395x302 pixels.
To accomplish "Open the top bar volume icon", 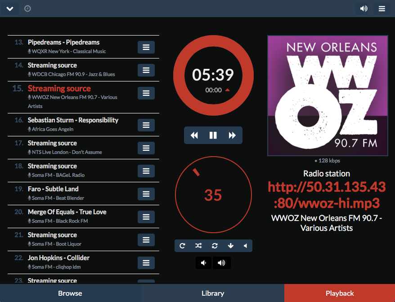I will point(364,9).
